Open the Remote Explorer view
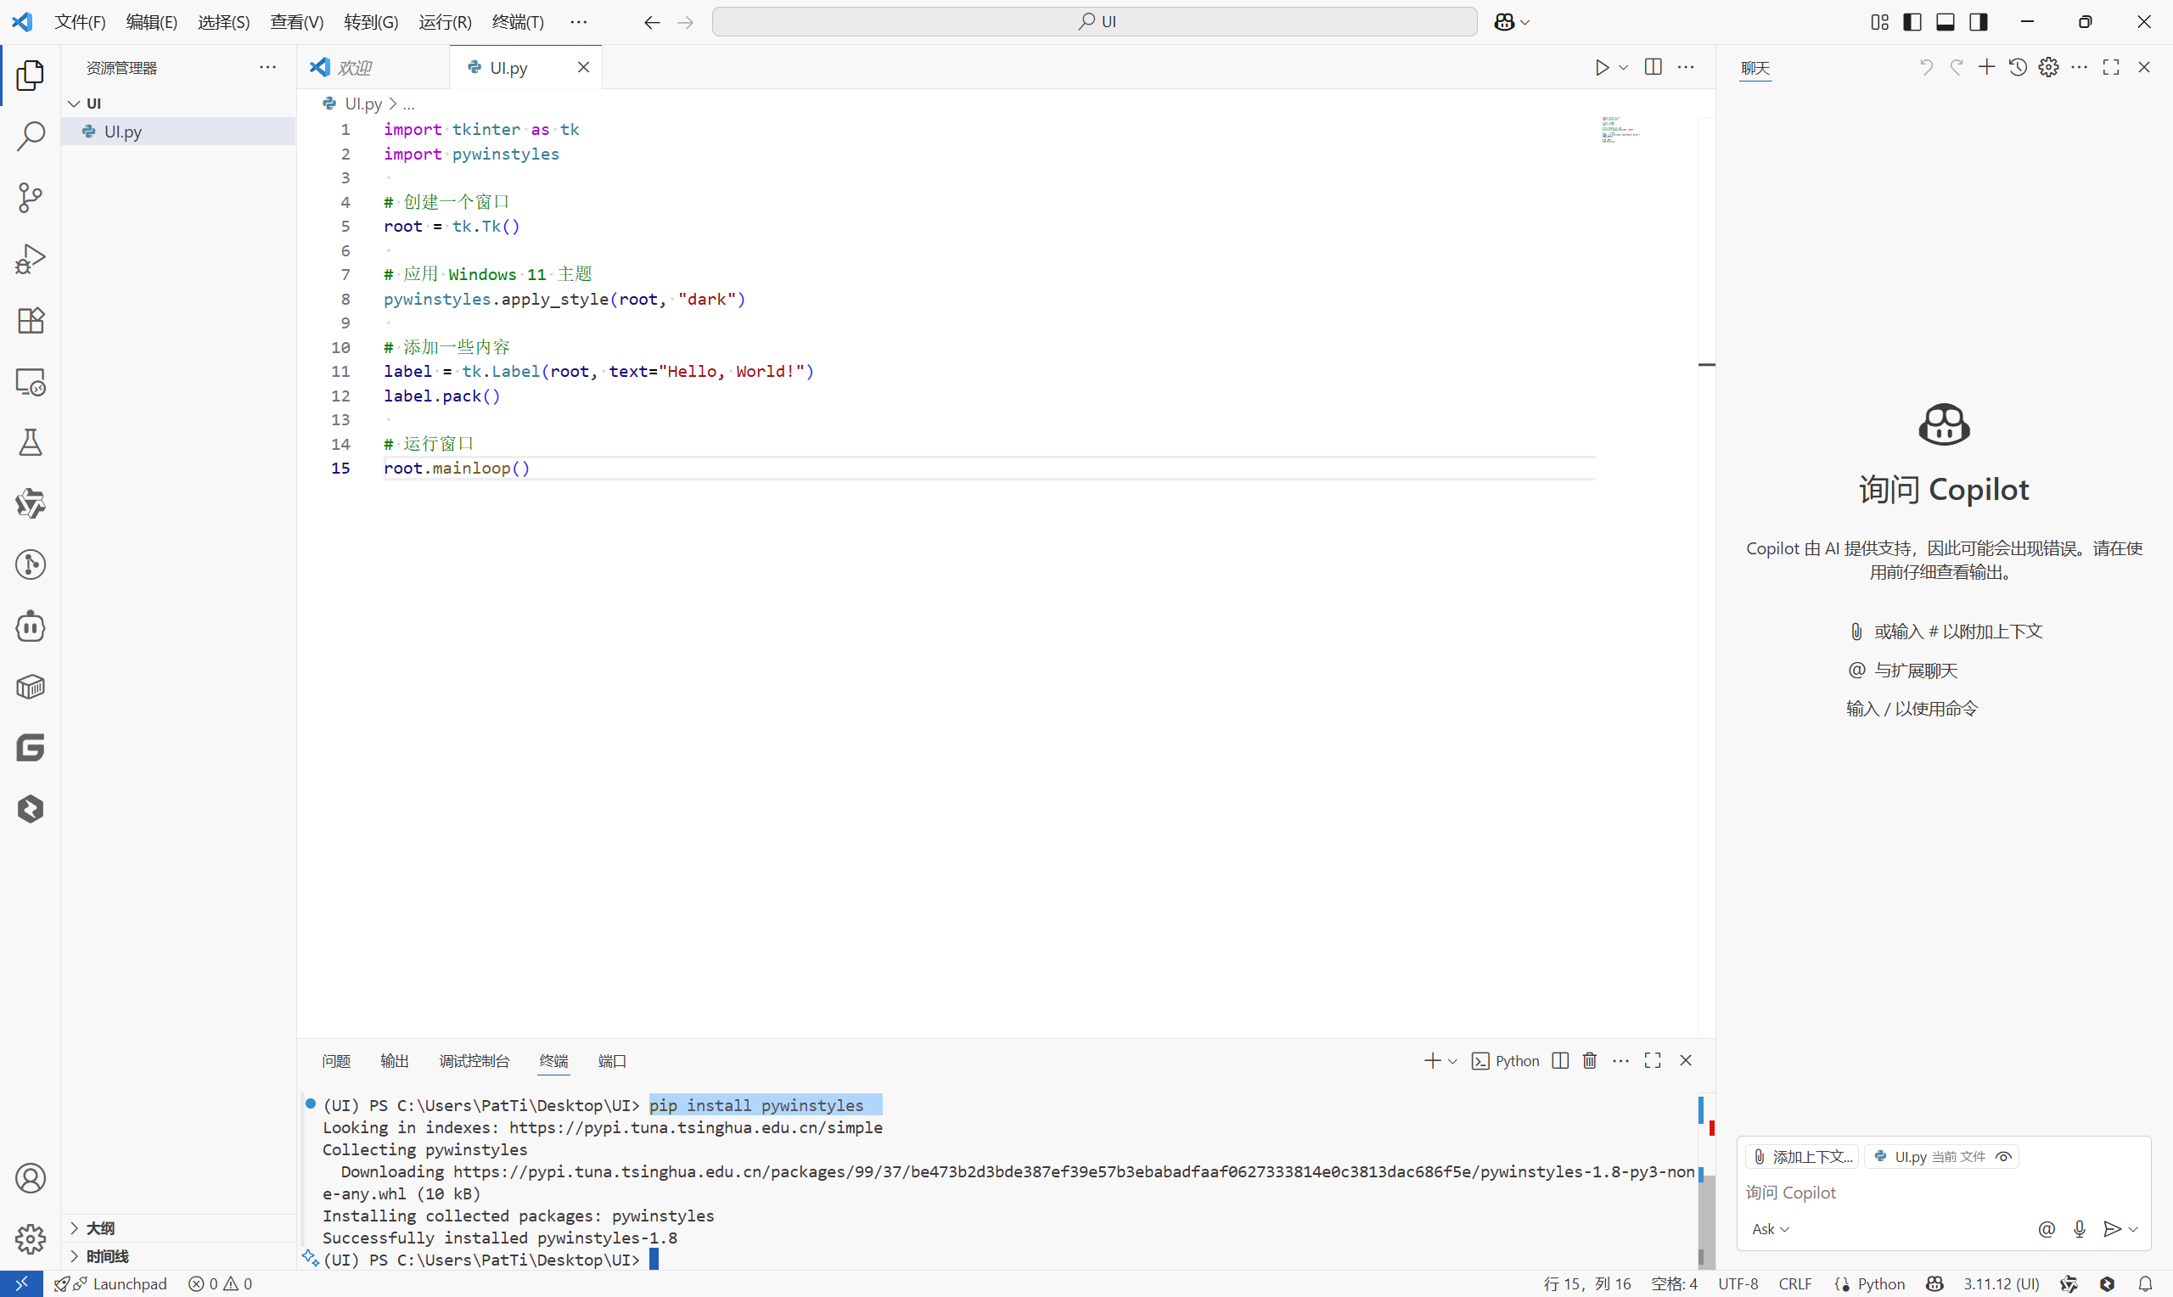The image size is (2173, 1297). coord(31,382)
